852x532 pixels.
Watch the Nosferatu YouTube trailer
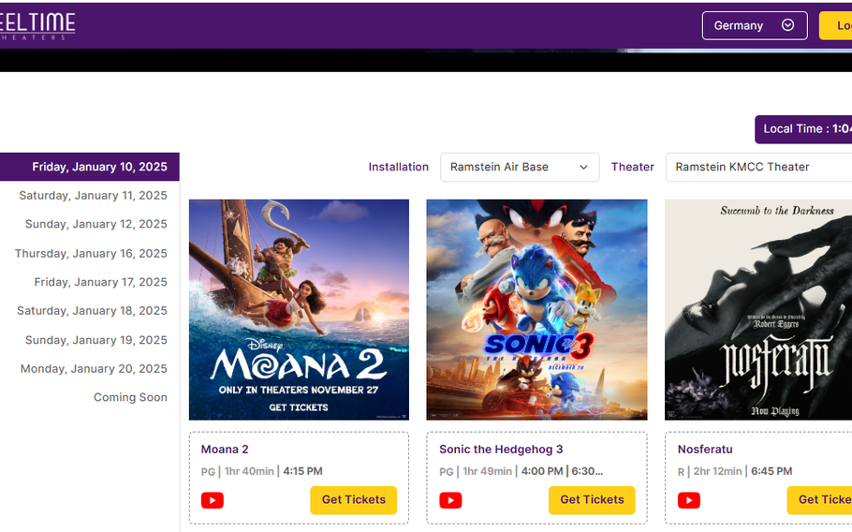pos(688,500)
